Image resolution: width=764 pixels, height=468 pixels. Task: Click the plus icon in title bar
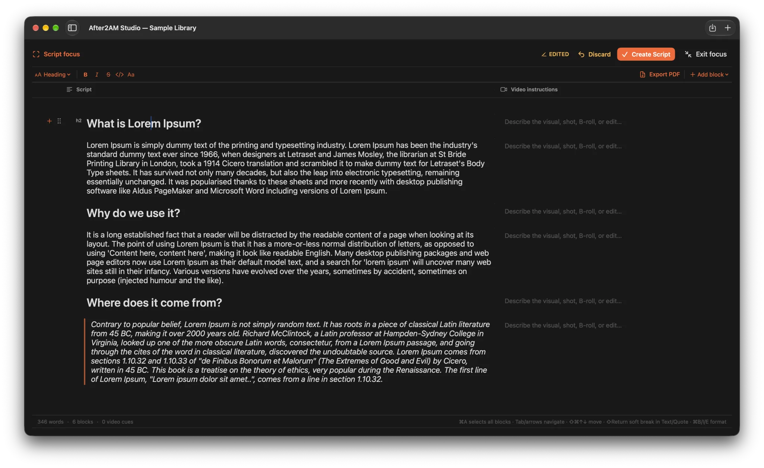(727, 28)
